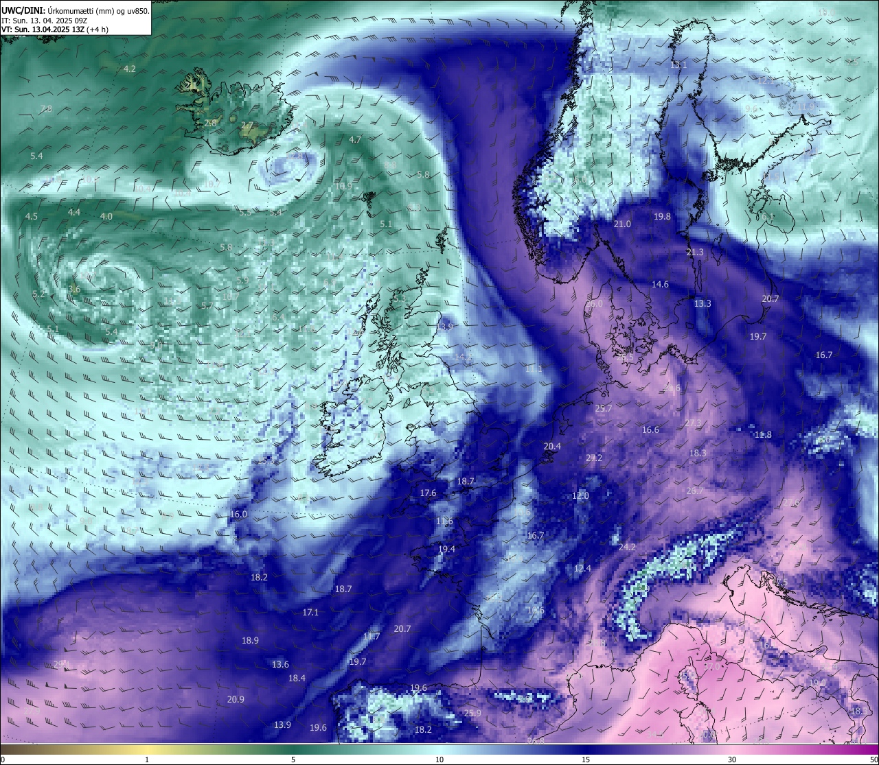This screenshot has width=879, height=765.
Task: Click the 11.7 value label
Action: pyautogui.click(x=371, y=637)
